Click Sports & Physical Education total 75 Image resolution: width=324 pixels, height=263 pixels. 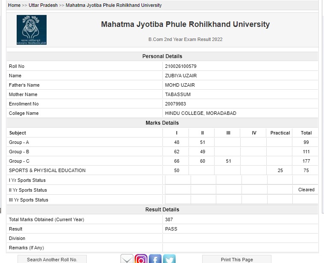pyautogui.click(x=306, y=170)
